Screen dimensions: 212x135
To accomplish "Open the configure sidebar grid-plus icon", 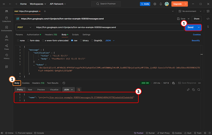I will (x=6, y=67).
